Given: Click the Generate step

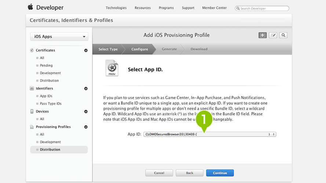Looking at the screenshot, I should point(169,49).
